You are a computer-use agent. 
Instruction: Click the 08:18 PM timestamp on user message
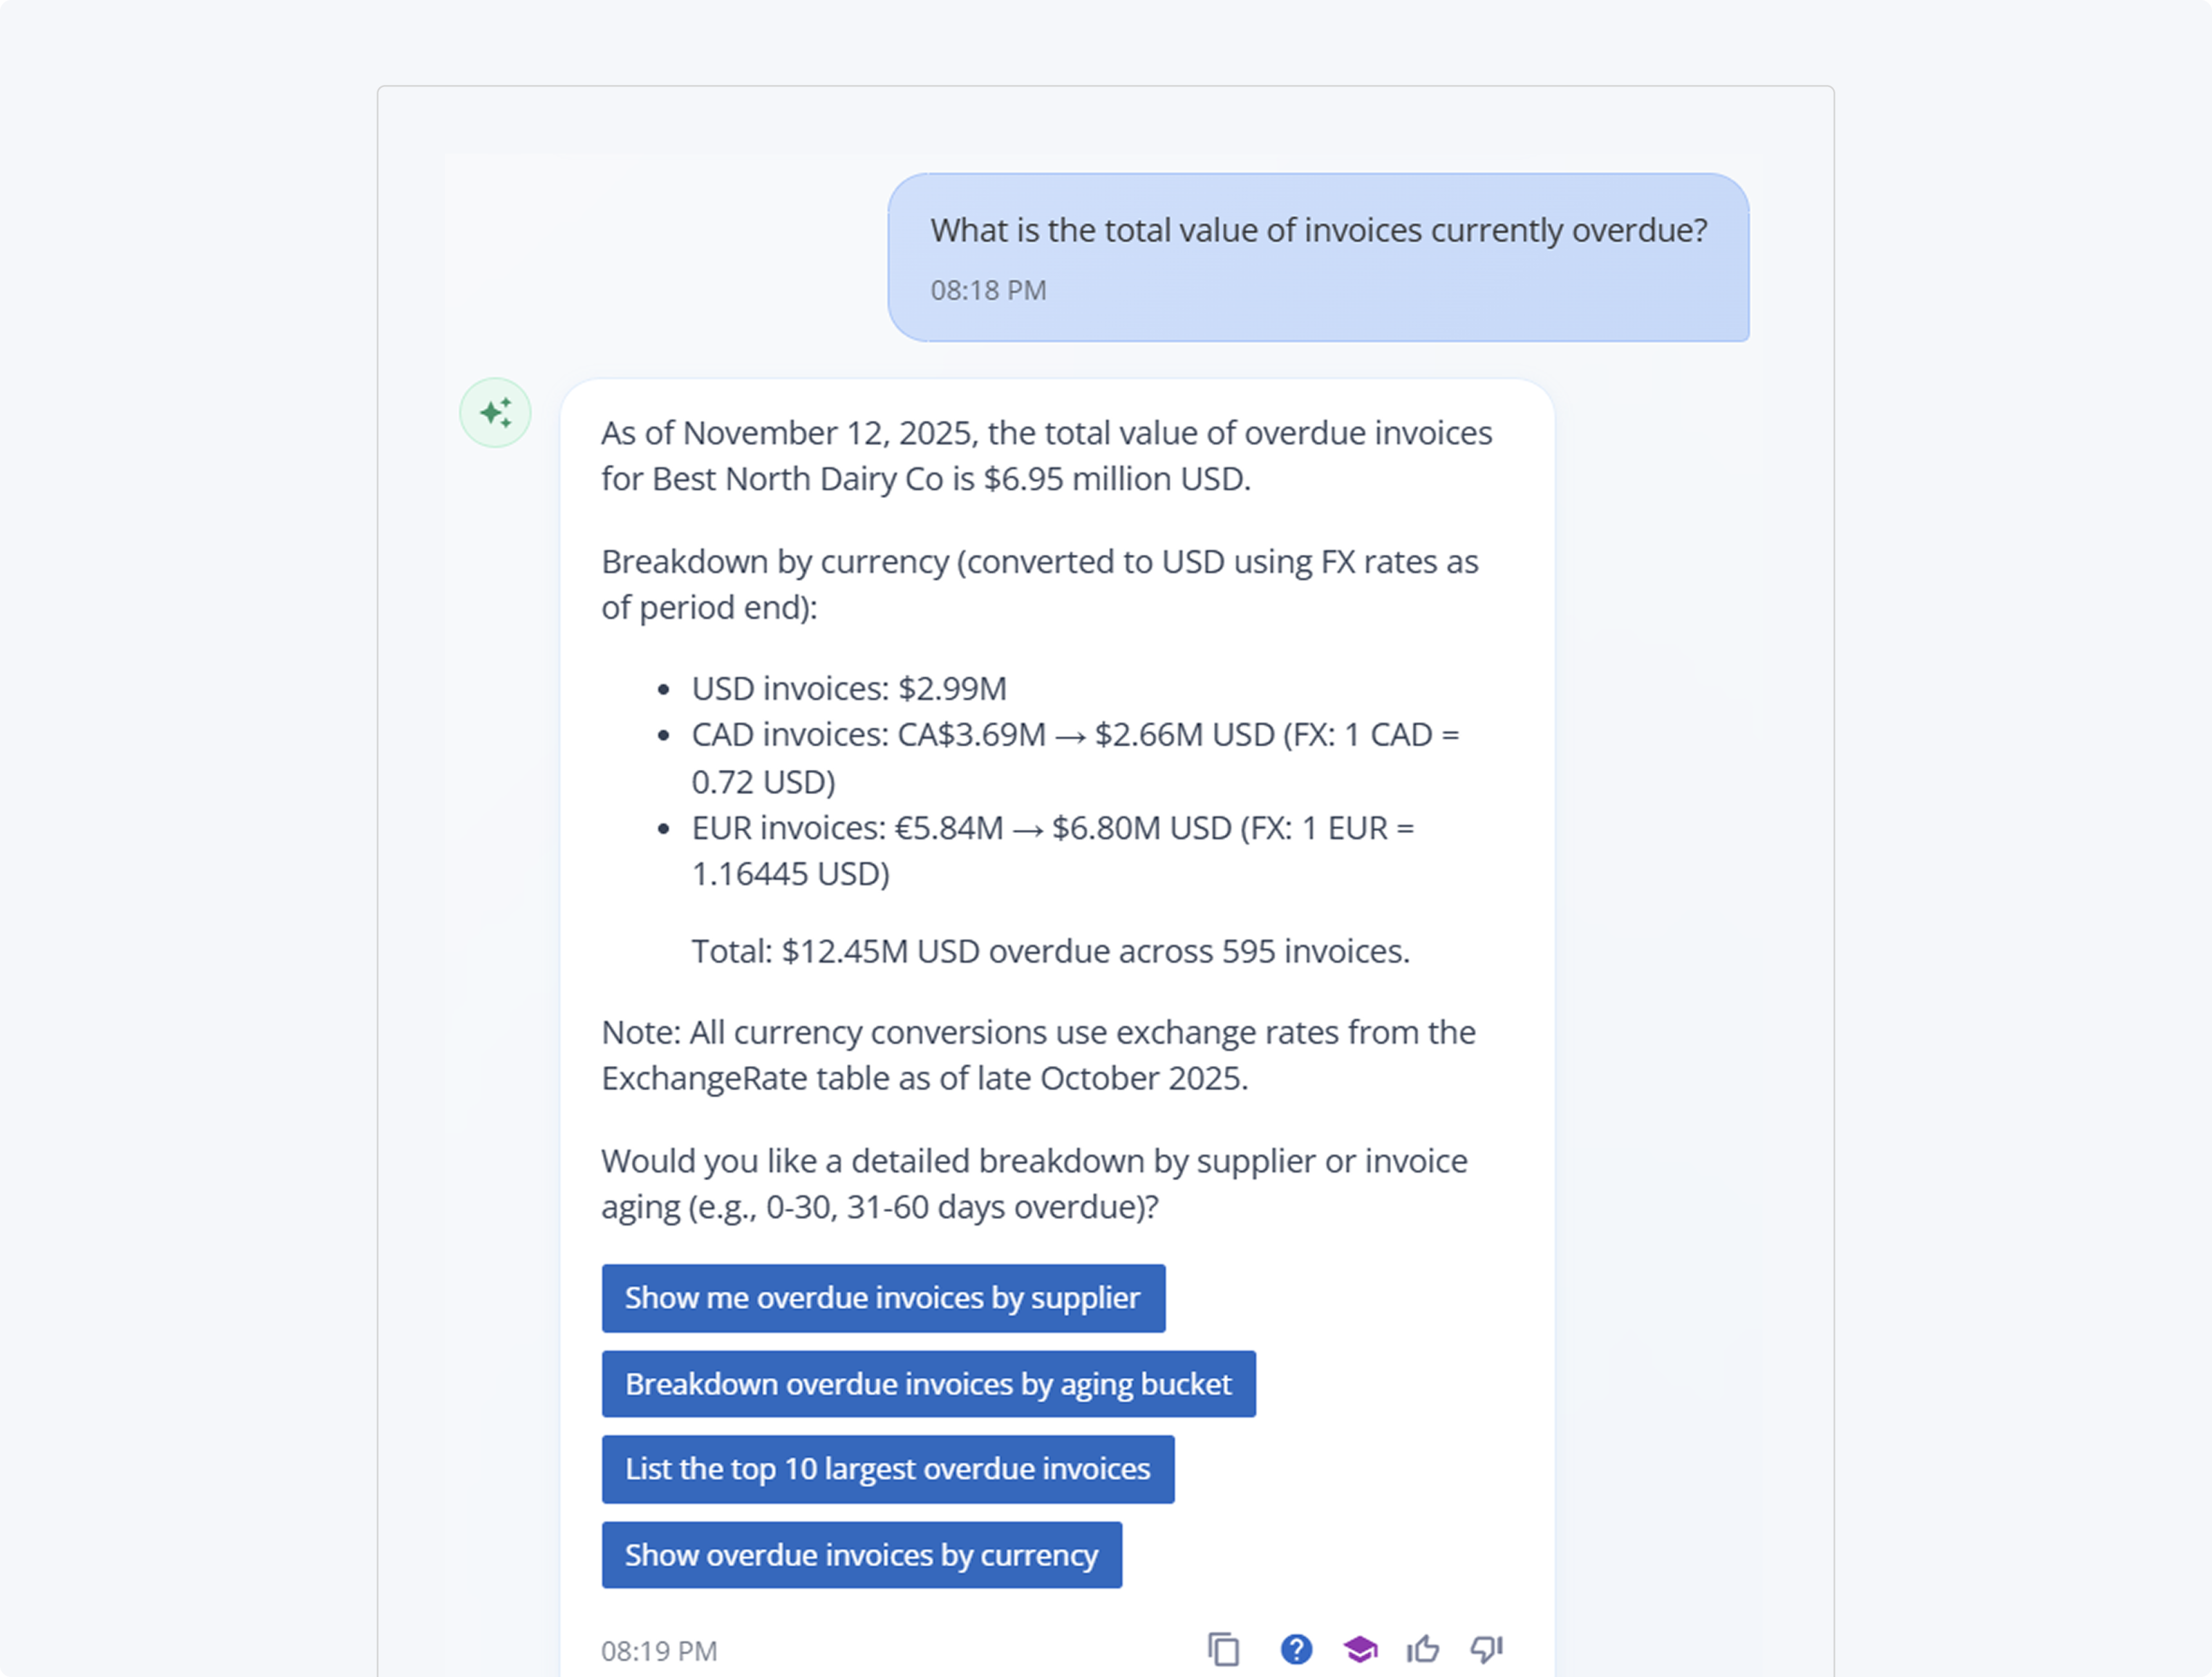point(988,290)
